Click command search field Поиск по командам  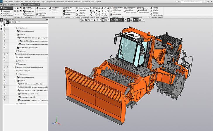point(191,2)
